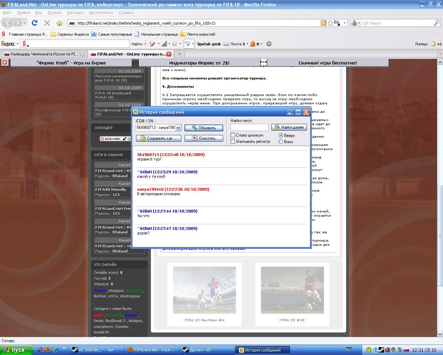Open the list all tabs dropdown

point(440,54)
